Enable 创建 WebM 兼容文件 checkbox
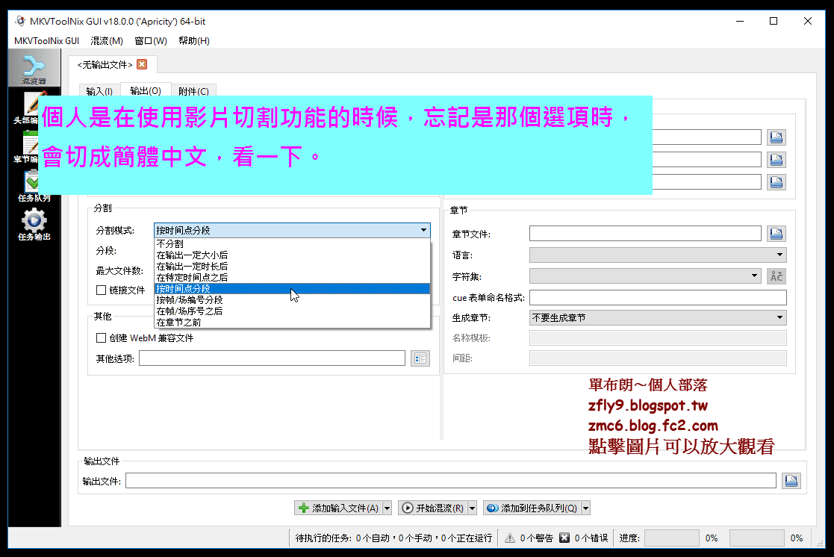The height and width of the screenshot is (557, 834). point(101,337)
